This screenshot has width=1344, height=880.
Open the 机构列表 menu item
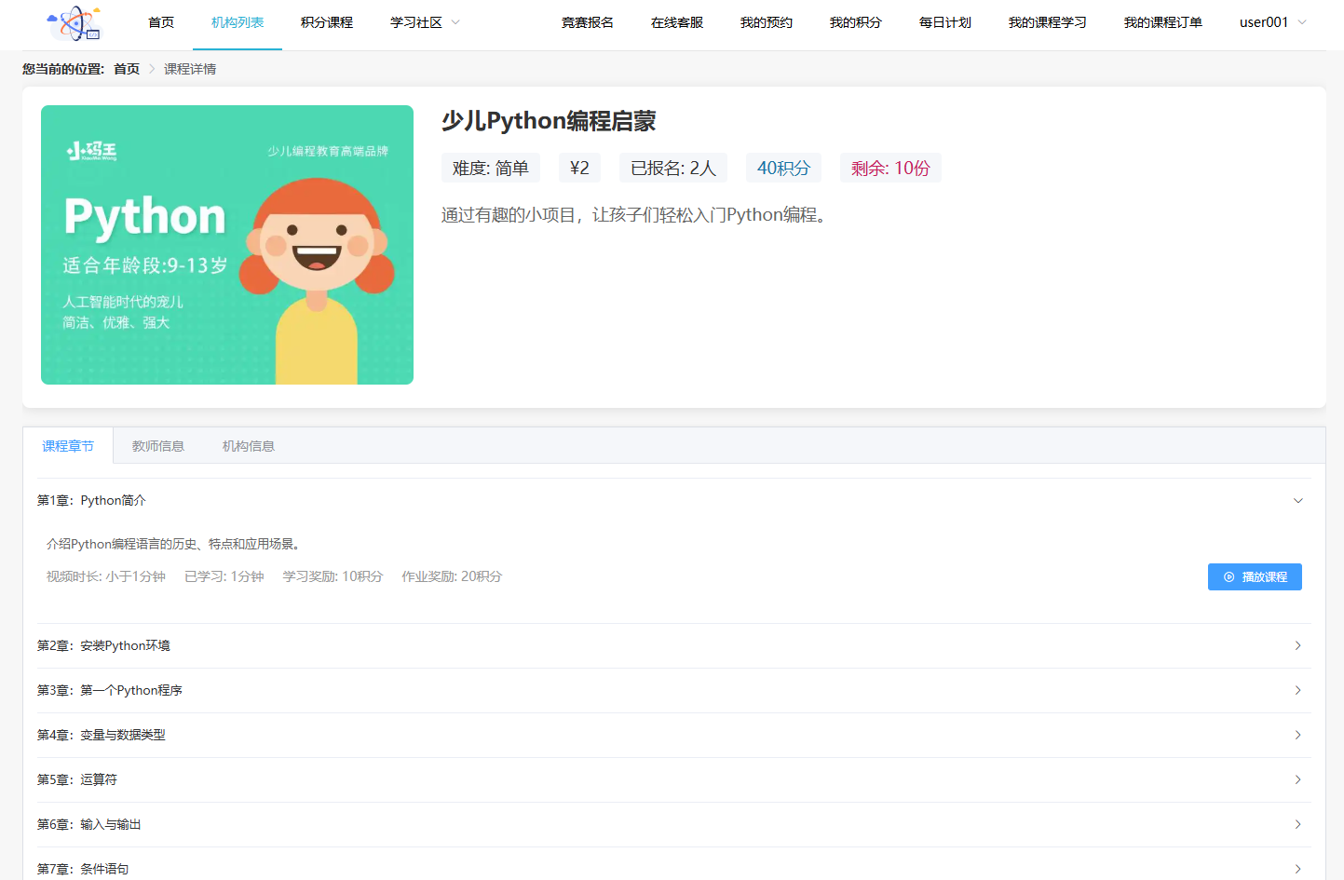pos(238,22)
